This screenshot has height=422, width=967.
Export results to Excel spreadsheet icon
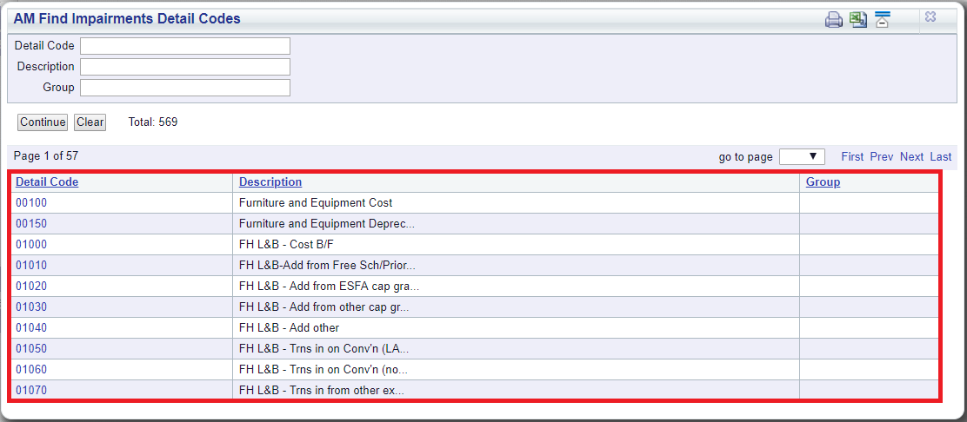(857, 20)
